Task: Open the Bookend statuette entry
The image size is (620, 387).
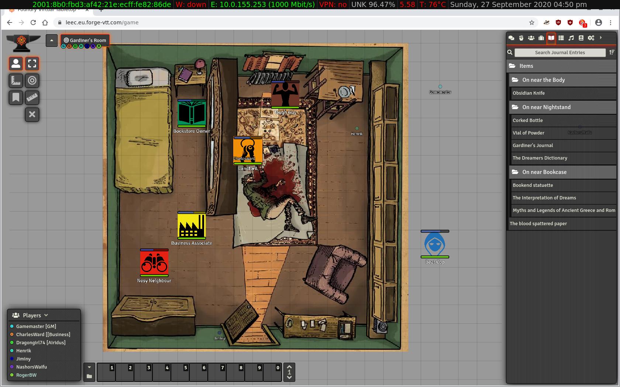Action: click(563, 185)
